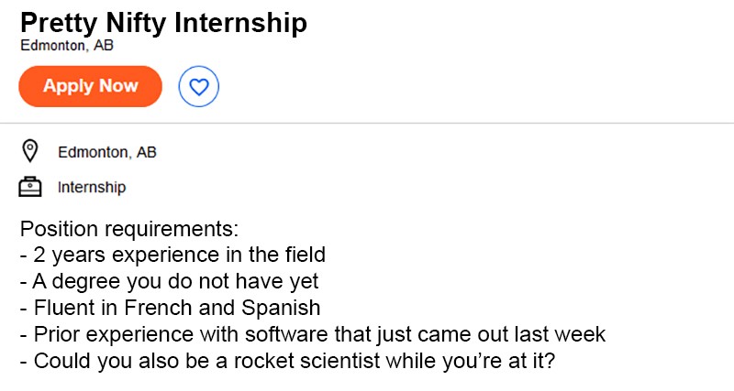The image size is (734, 391).
Task: Click the horizontal divider below Apply Now
Action: pyautogui.click(x=367, y=124)
